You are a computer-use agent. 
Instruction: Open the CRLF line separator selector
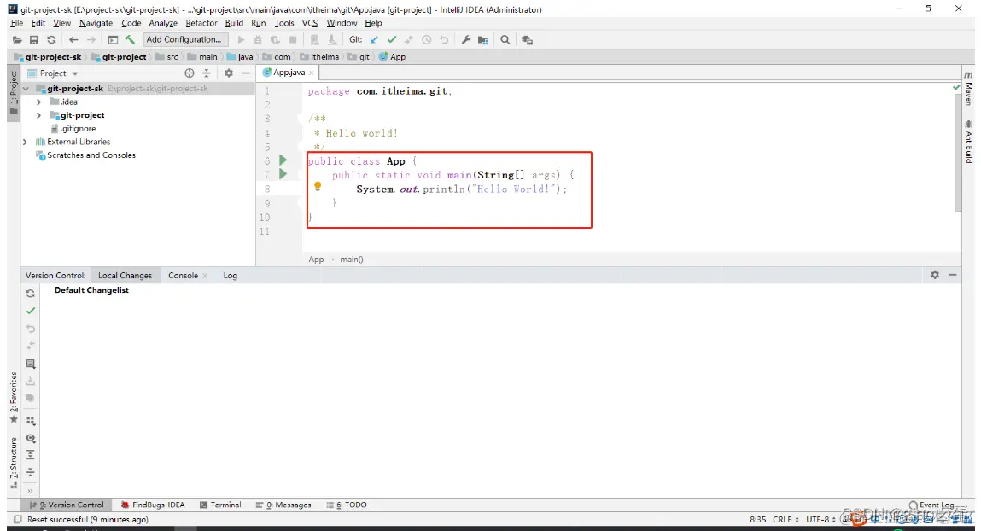pyautogui.click(x=785, y=519)
